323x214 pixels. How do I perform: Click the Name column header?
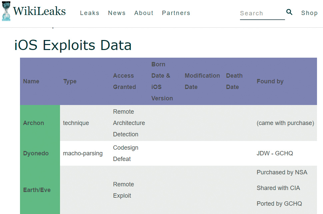click(31, 81)
